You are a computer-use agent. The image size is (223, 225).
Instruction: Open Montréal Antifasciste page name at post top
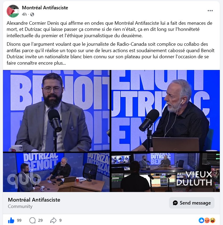tap(45, 8)
